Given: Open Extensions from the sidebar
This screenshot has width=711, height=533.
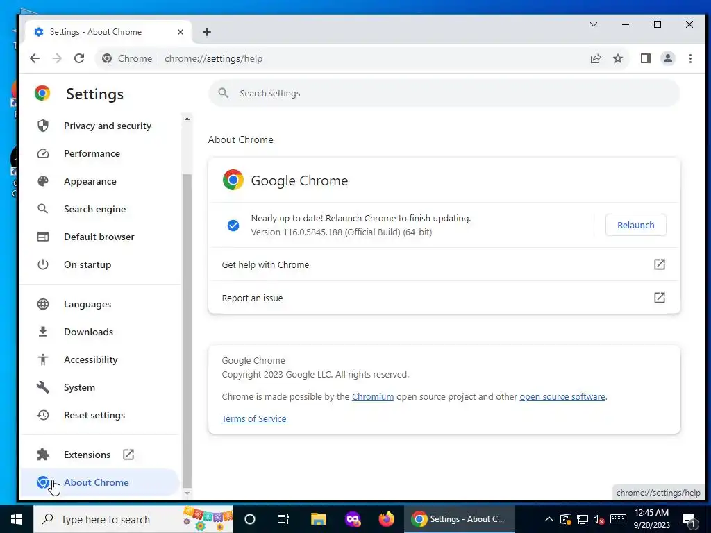Looking at the screenshot, I should tap(87, 455).
